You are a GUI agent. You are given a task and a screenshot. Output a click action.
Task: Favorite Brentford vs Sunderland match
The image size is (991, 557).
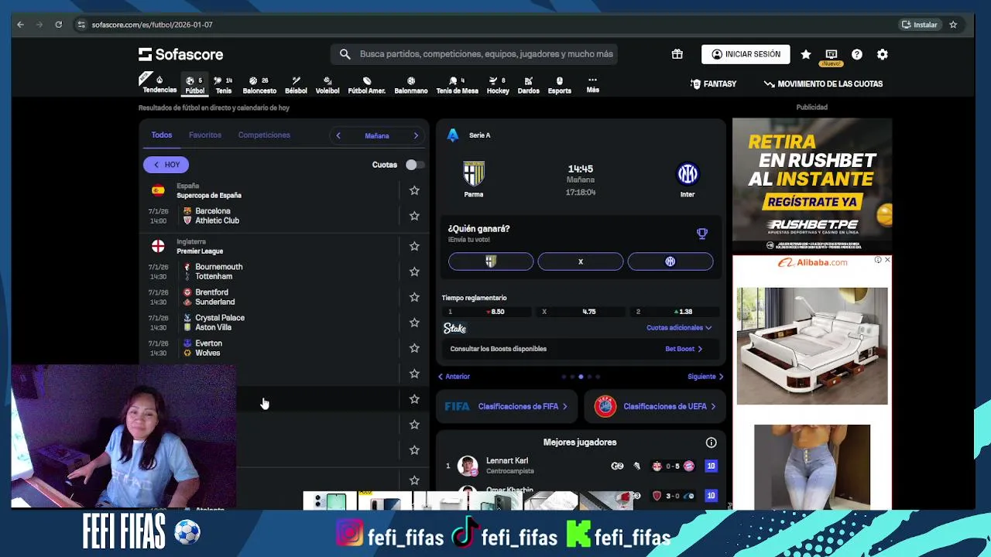pos(414,297)
